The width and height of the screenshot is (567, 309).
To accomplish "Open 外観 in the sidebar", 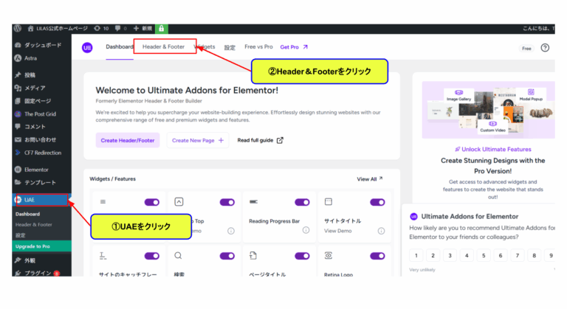I will click(41, 260).
